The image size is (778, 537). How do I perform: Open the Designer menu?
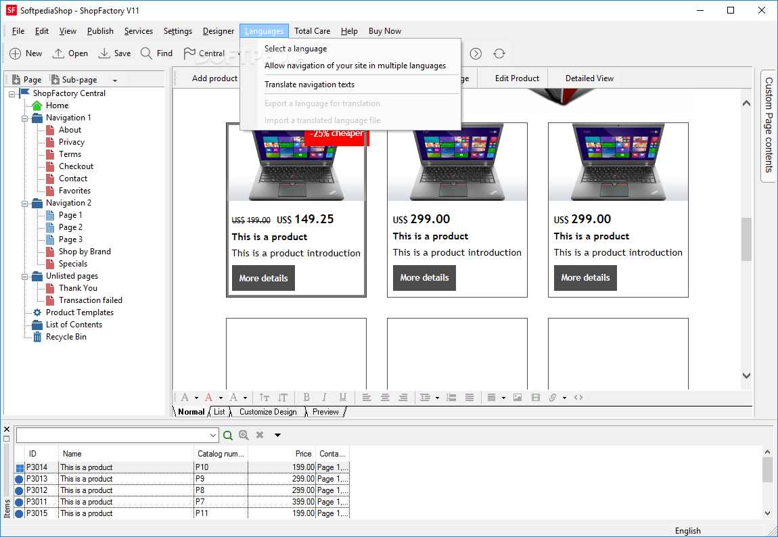coord(219,30)
